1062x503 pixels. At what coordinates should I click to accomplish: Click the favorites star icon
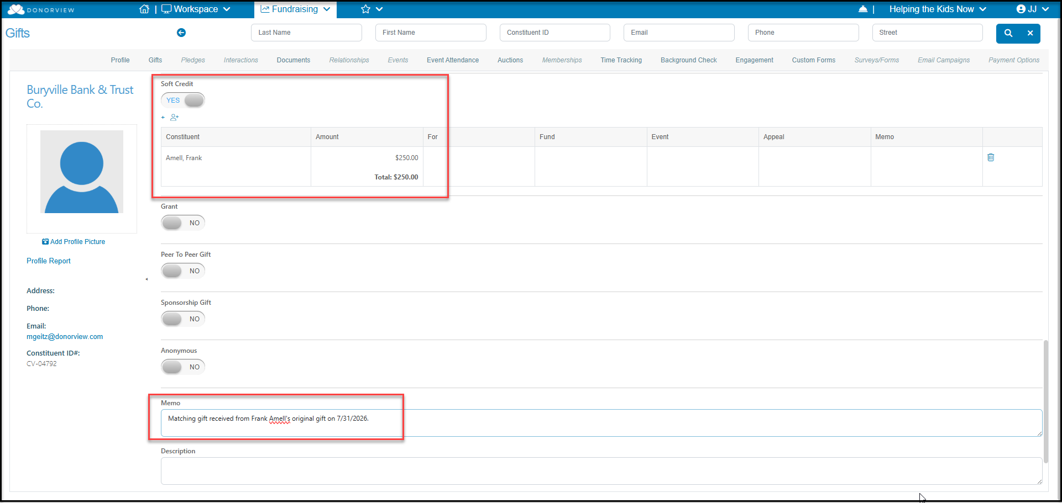pos(365,9)
